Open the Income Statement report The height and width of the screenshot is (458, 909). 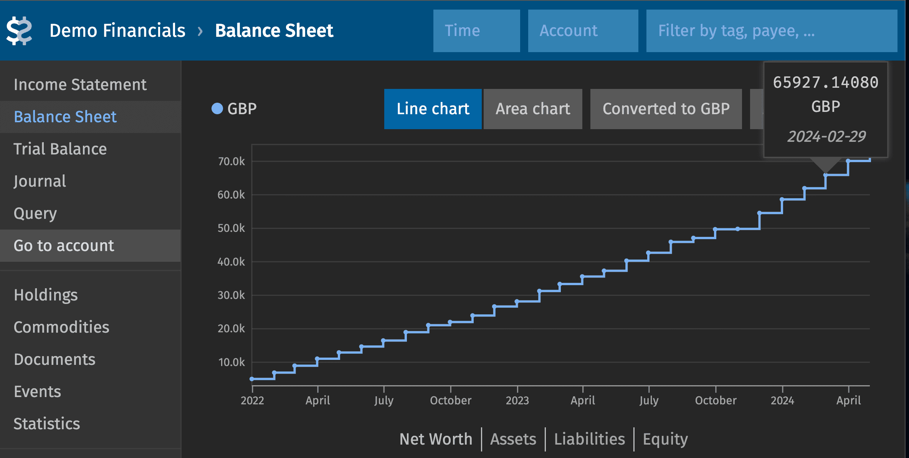[x=80, y=84]
